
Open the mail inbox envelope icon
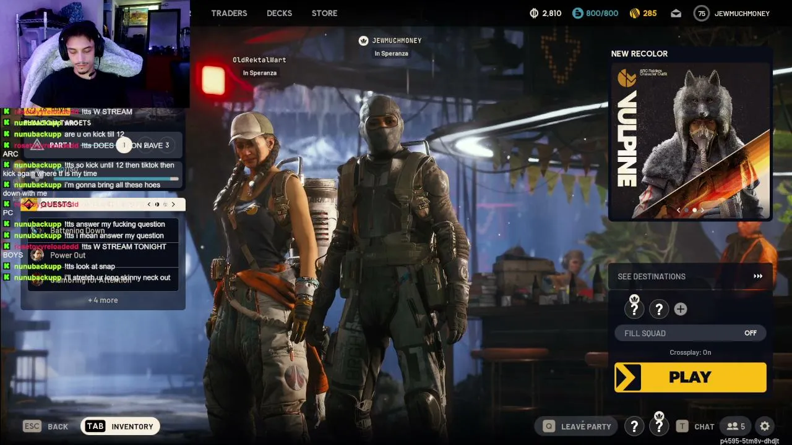[x=676, y=13]
